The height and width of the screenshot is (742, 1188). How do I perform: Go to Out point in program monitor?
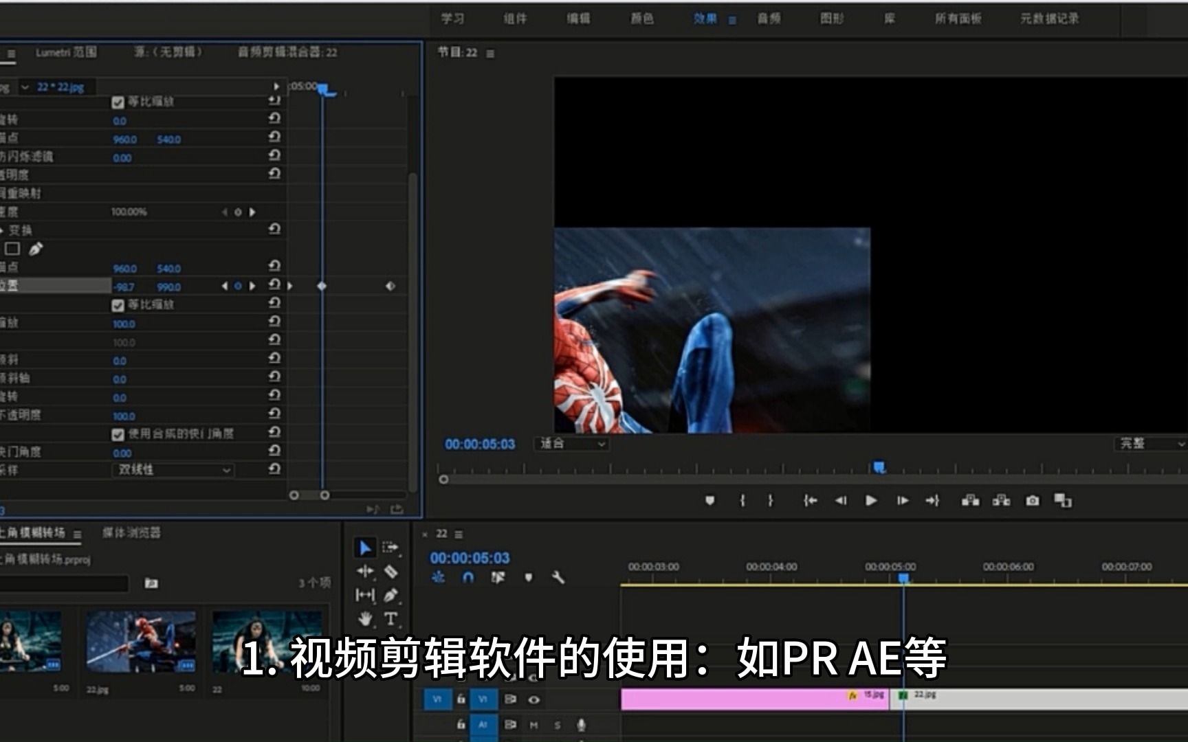tap(932, 501)
